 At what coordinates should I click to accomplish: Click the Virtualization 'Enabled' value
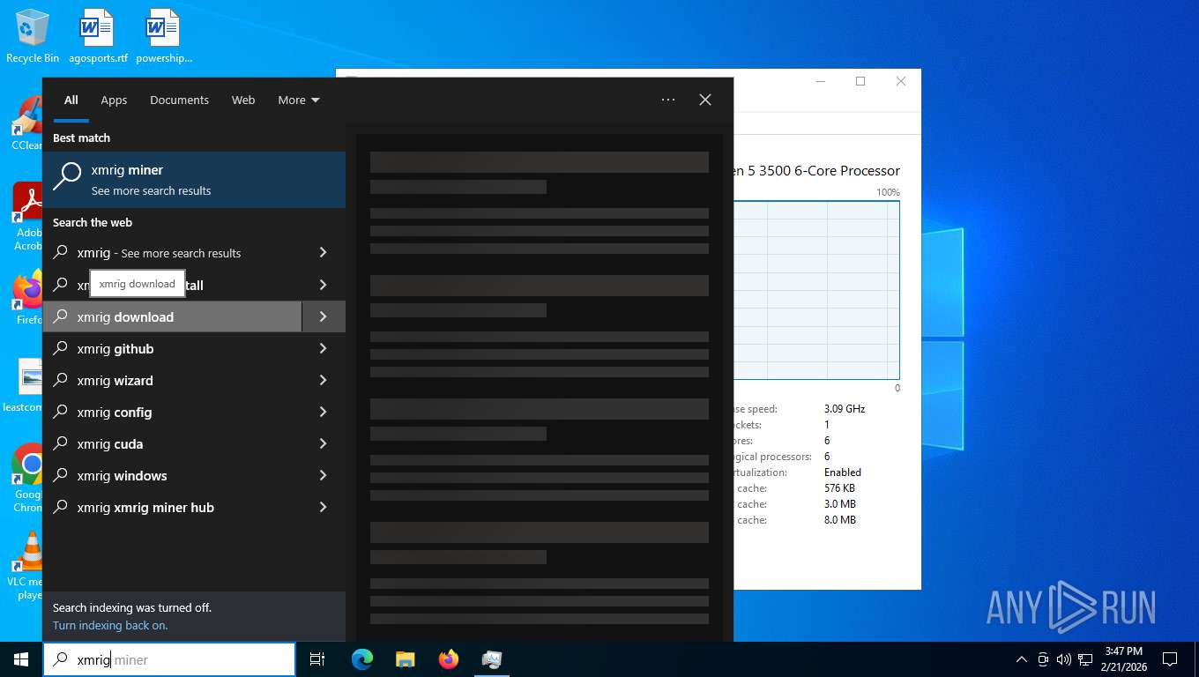843,472
